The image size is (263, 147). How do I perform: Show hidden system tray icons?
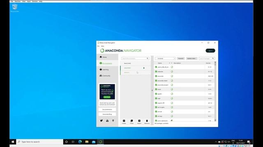pyautogui.click(x=216, y=142)
